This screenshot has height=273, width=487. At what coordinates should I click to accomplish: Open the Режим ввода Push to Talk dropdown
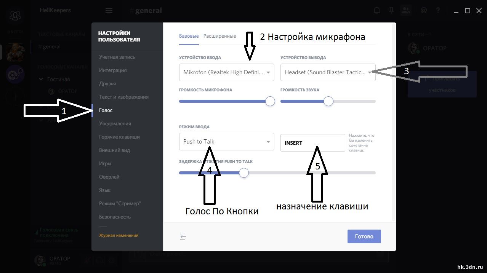[227, 142]
